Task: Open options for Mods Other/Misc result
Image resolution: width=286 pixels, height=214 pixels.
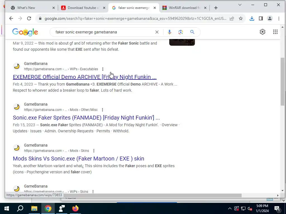Action: click(103, 110)
